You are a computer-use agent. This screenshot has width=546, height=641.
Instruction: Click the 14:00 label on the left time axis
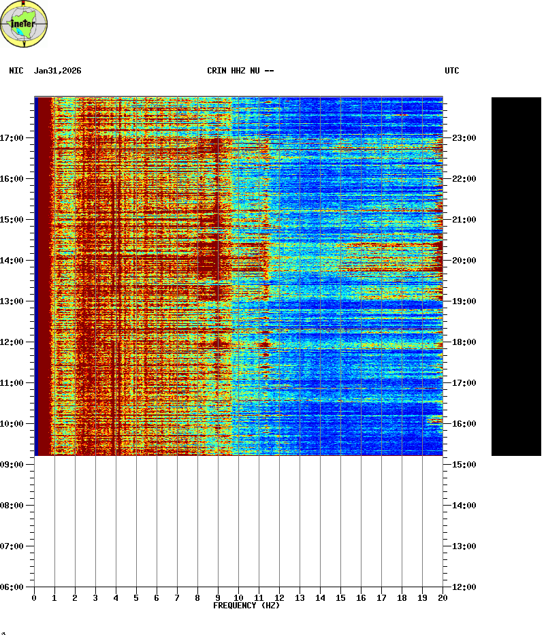[12, 261]
